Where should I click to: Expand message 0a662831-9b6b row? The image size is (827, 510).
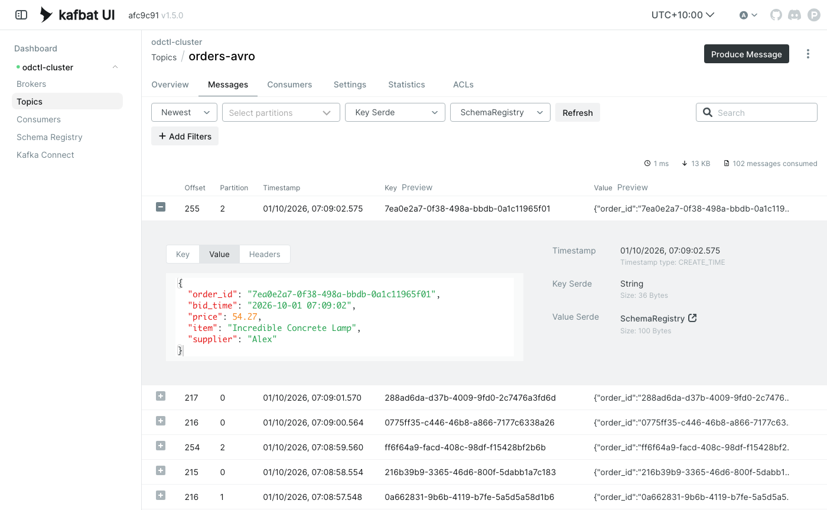tap(161, 495)
